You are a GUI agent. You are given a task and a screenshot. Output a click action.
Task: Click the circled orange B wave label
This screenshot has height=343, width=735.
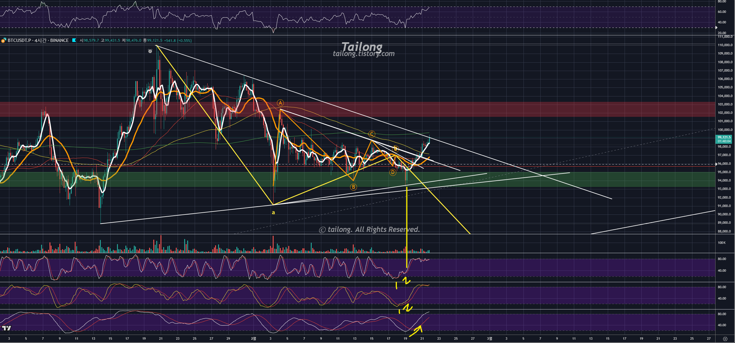tap(353, 187)
